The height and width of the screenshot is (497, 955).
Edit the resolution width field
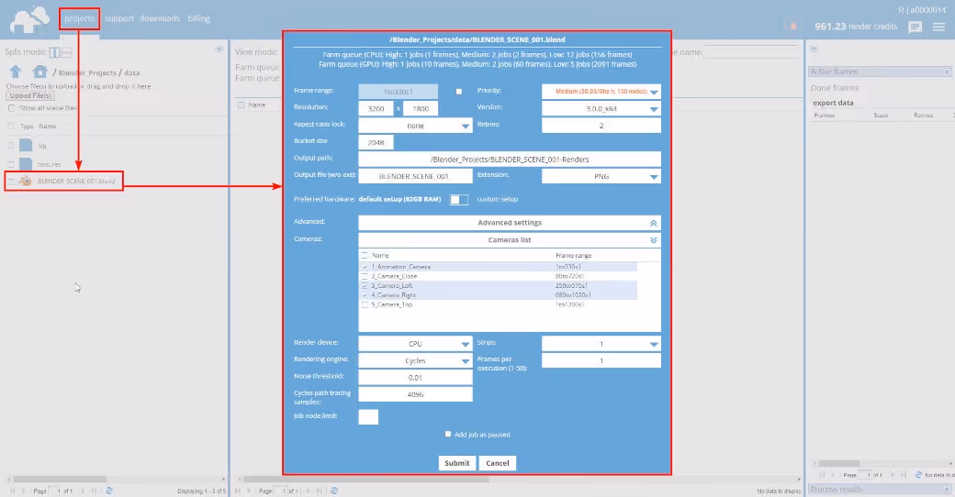376,108
